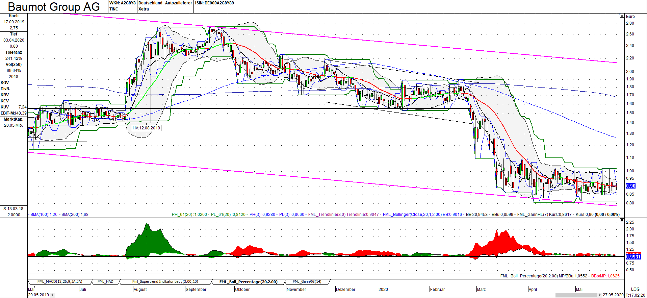
Task: Click the low value 0,80
Action: tap(14, 46)
